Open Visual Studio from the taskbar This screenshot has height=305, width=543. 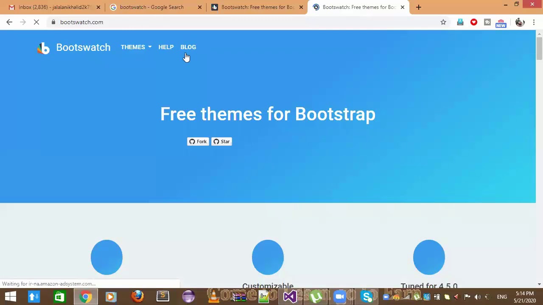(290, 297)
